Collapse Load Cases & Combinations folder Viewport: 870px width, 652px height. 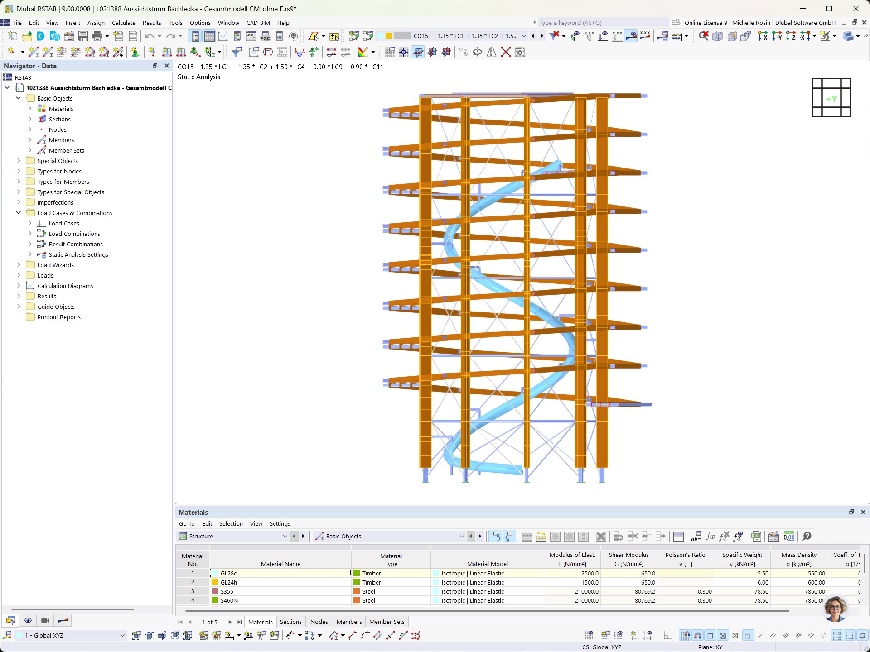click(19, 213)
